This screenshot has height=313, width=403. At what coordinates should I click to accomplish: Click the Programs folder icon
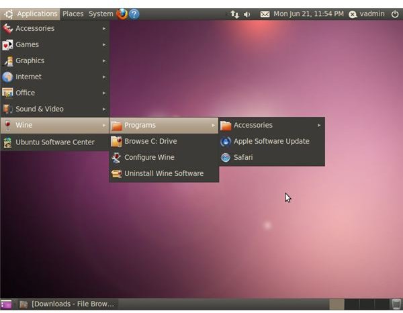click(x=117, y=126)
